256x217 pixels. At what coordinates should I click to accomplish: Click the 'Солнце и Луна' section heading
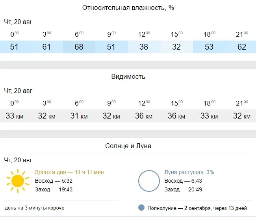click(128, 146)
